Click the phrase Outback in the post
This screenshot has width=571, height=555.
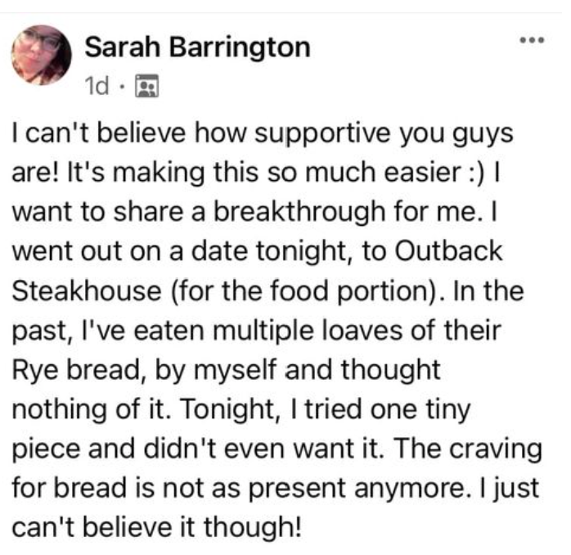pos(448,250)
